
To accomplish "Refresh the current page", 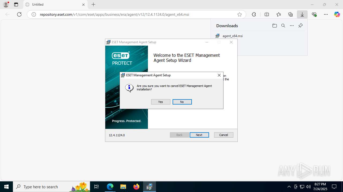I will click(x=19, y=14).
